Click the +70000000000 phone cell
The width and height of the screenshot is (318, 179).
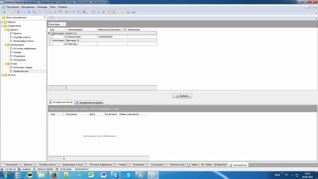(x=112, y=37)
